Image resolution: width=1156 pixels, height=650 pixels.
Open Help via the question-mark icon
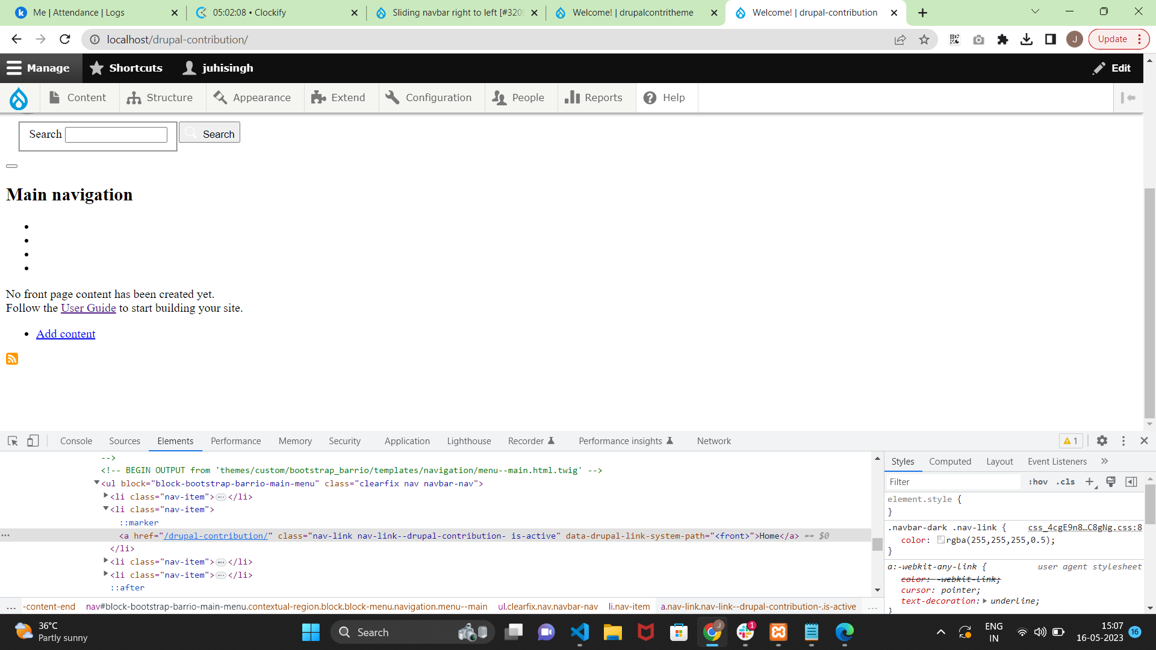650,97
